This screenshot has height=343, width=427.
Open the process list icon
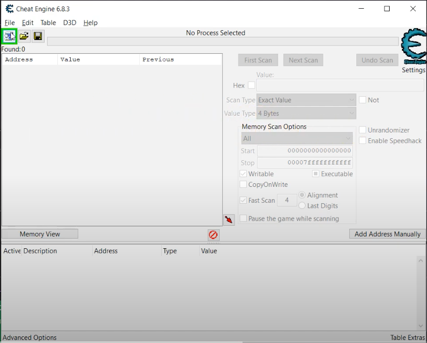tap(9, 36)
